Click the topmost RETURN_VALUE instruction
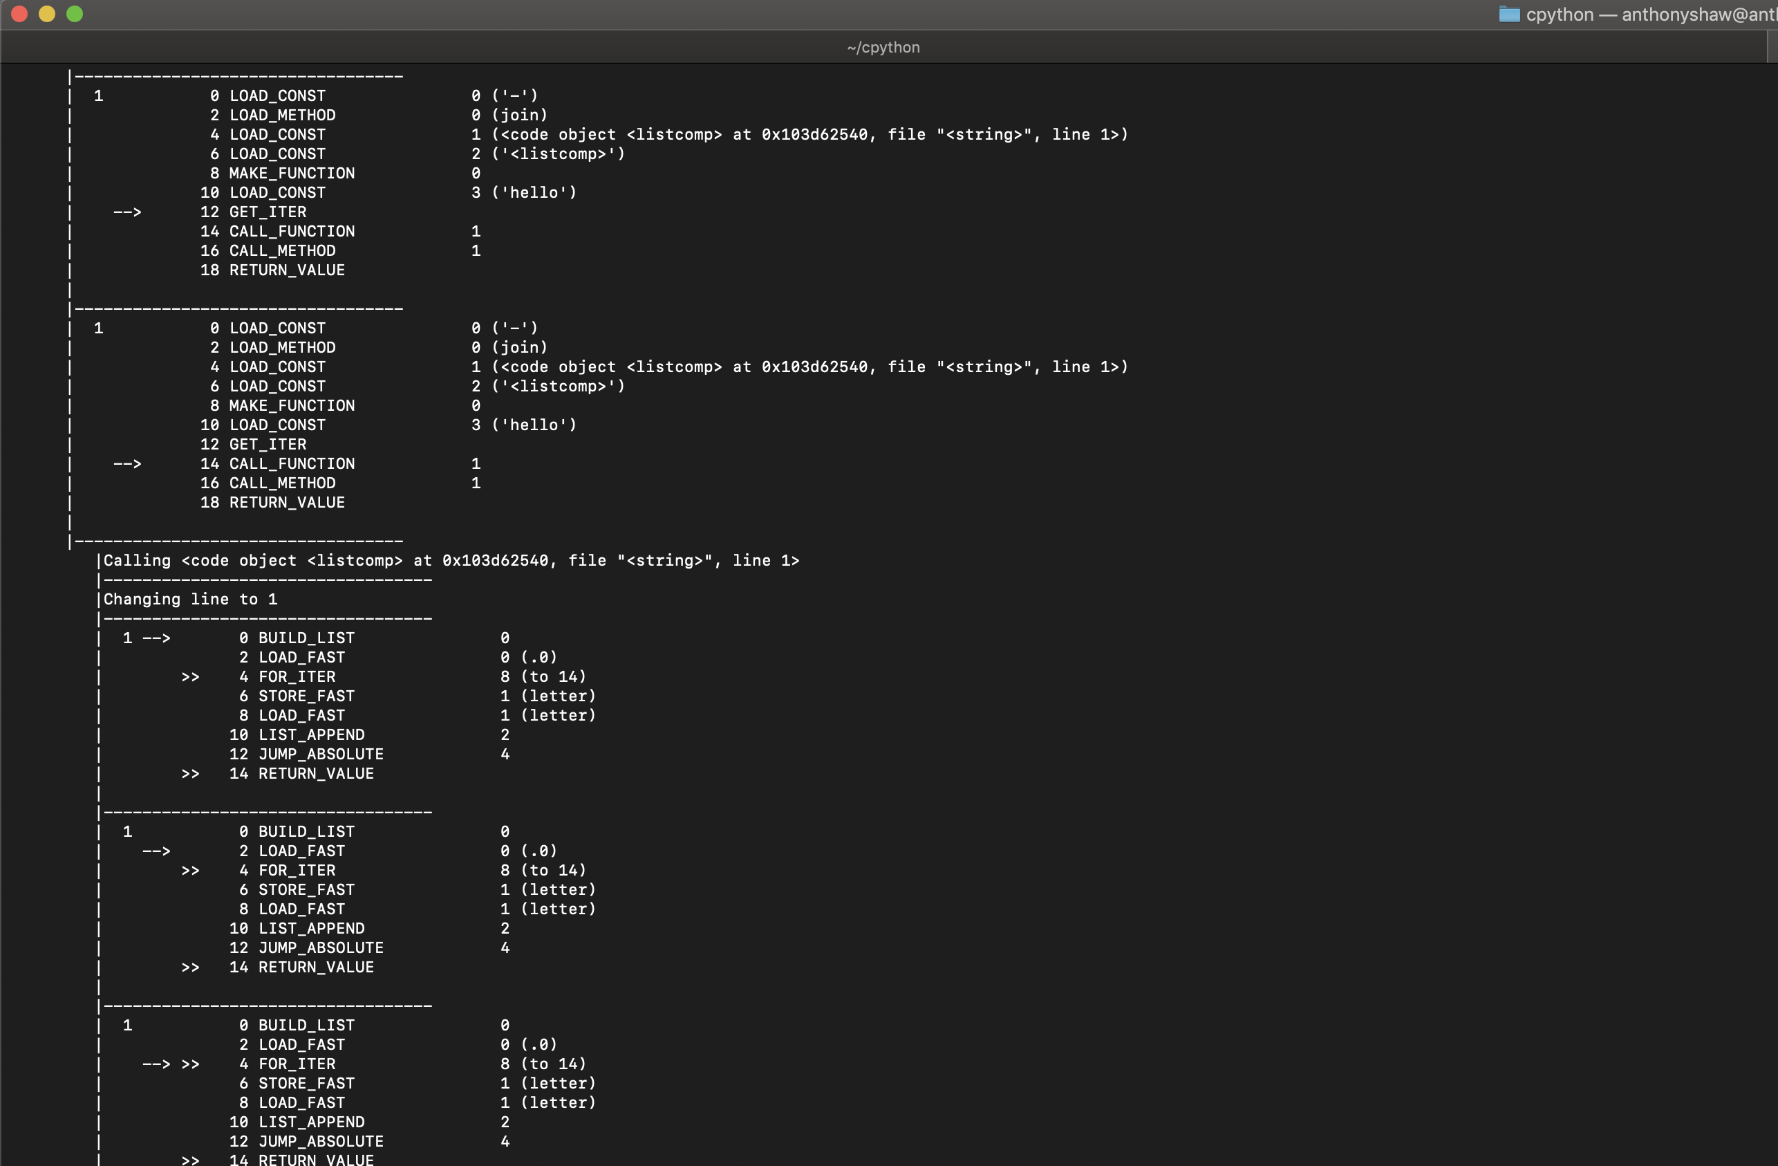This screenshot has width=1778, height=1166. [x=287, y=270]
